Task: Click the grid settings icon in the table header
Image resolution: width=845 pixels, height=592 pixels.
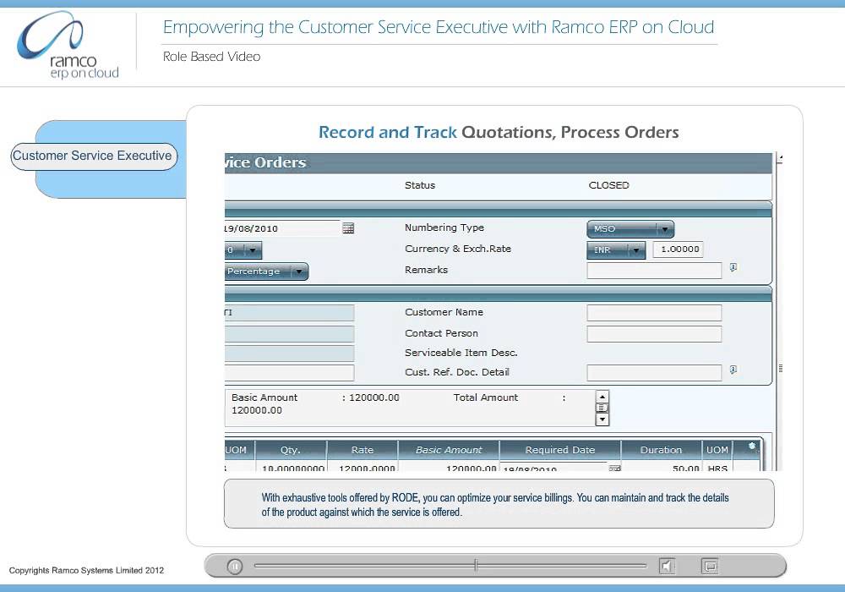Action: [752, 447]
